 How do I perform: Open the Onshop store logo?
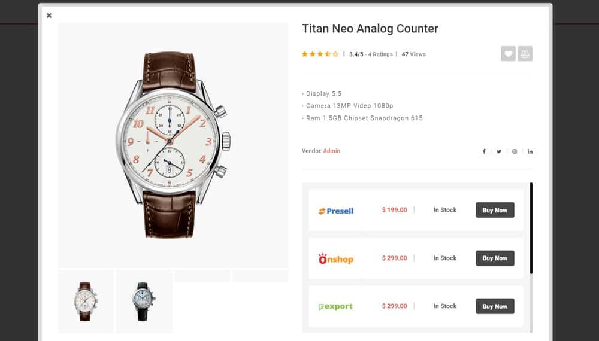(x=336, y=258)
